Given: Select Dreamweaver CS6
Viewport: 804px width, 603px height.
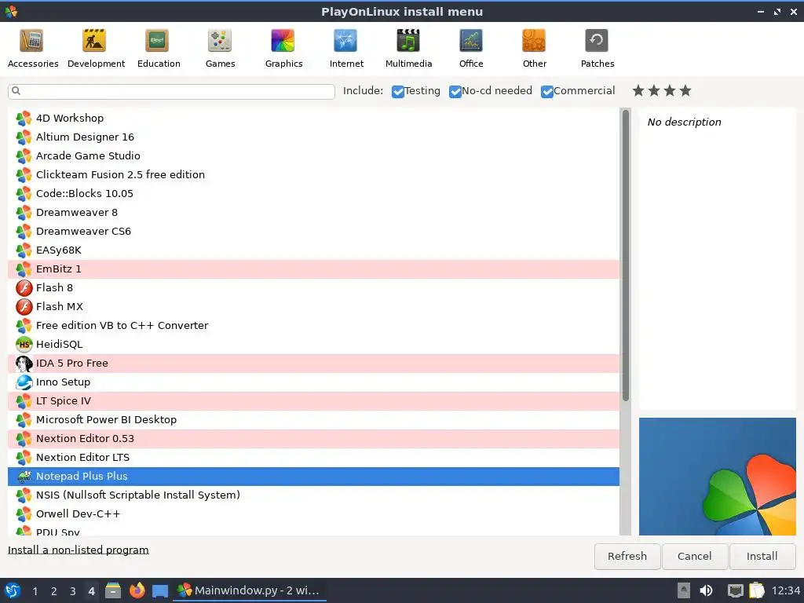Looking at the screenshot, I should point(313,232).
